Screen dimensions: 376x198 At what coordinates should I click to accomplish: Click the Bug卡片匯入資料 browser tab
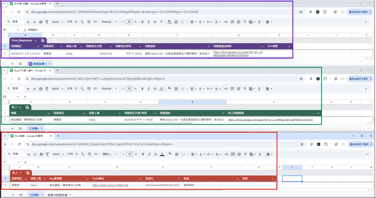(x=30, y=70)
